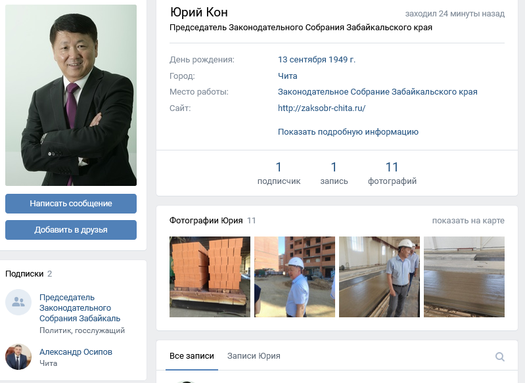Viewport: 525px width, 383px height.
Task: Open Юрий Кон's profile photo
Action: (x=71, y=95)
